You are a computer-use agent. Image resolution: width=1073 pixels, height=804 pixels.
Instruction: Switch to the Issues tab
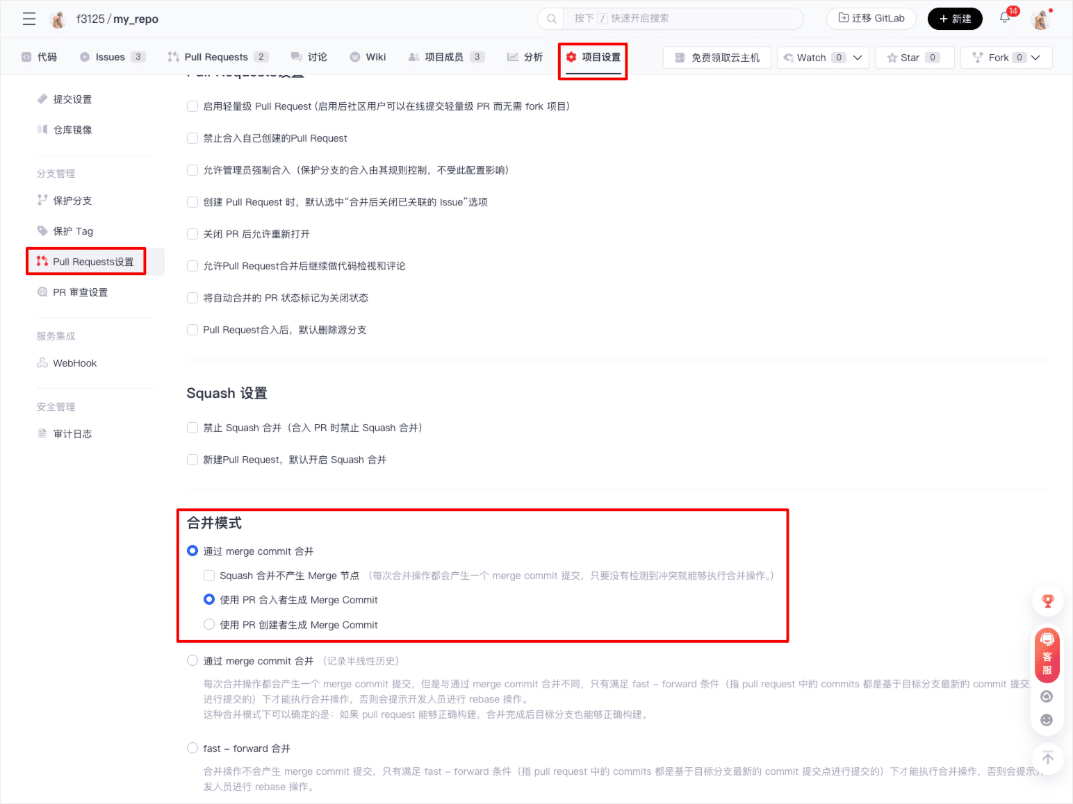(x=112, y=57)
